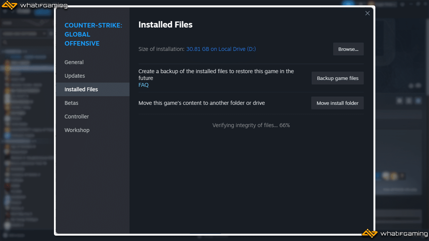Click the Installed Files heading
This screenshot has height=241, width=429.
(165, 25)
